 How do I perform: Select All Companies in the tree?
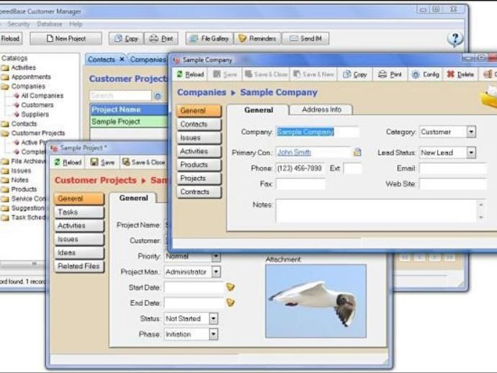tap(42, 96)
